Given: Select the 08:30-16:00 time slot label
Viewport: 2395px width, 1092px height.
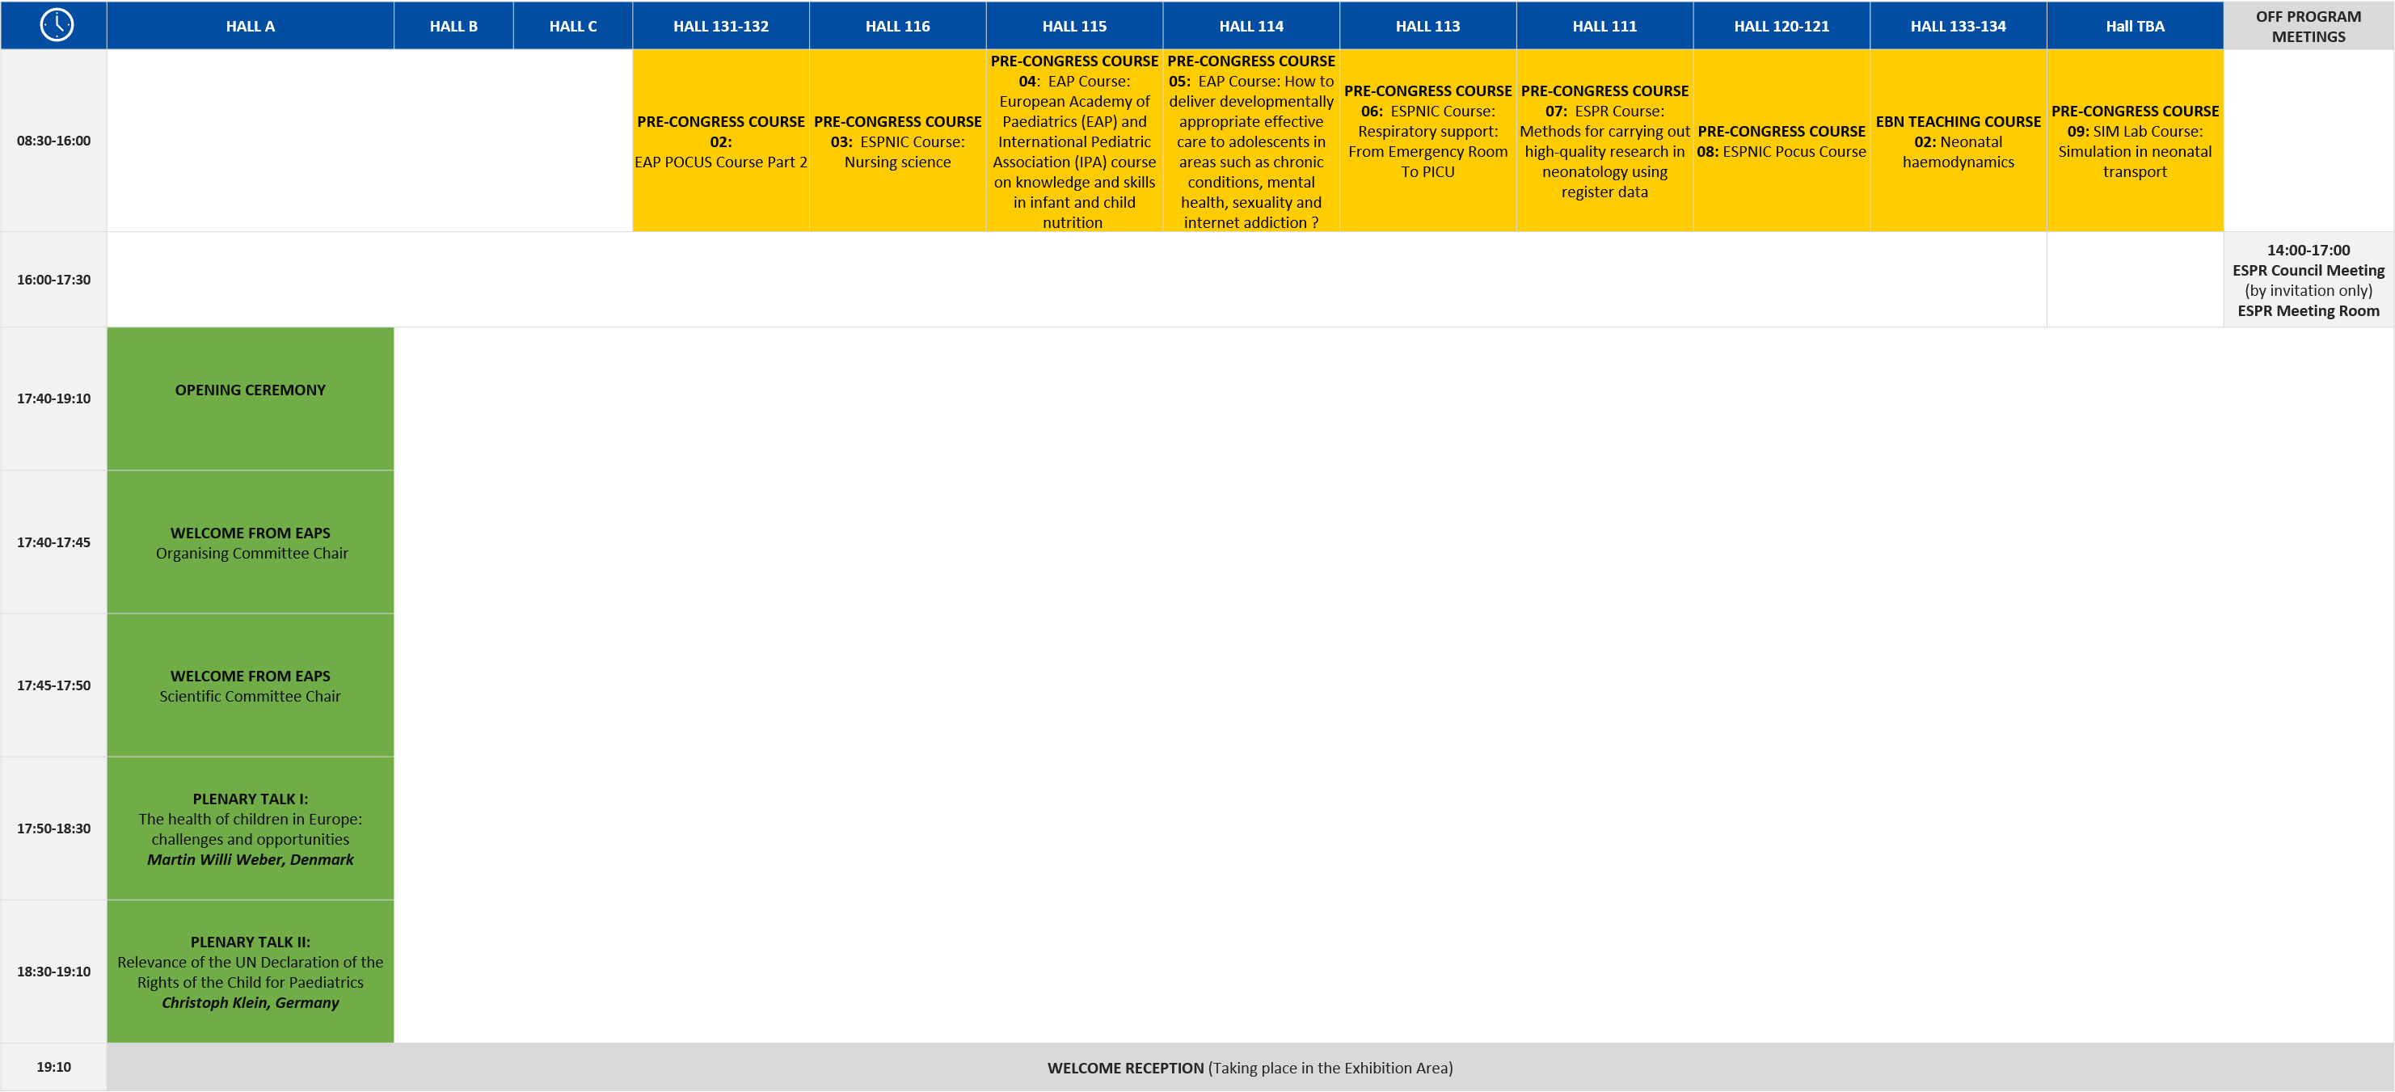Looking at the screenshot, I should 53,141.
